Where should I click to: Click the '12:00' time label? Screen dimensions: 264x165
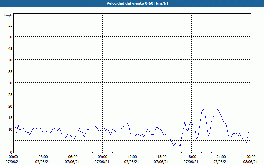point(132,157)
